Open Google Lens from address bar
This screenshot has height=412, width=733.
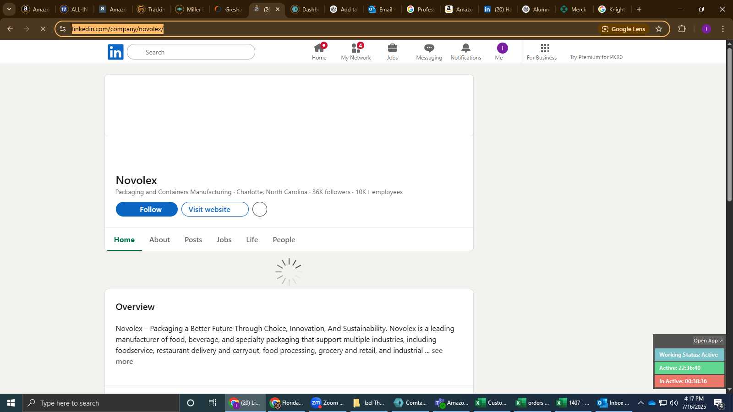point(624,29)
